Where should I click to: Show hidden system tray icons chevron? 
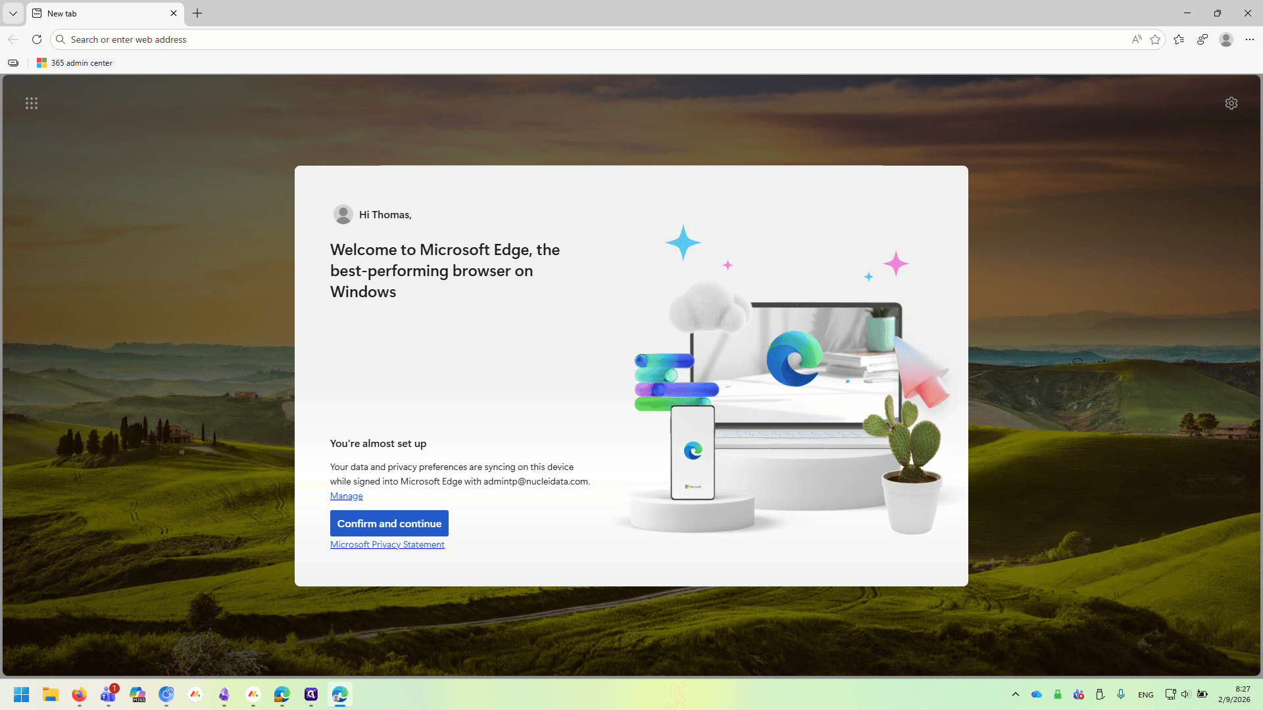(1016, 694)
